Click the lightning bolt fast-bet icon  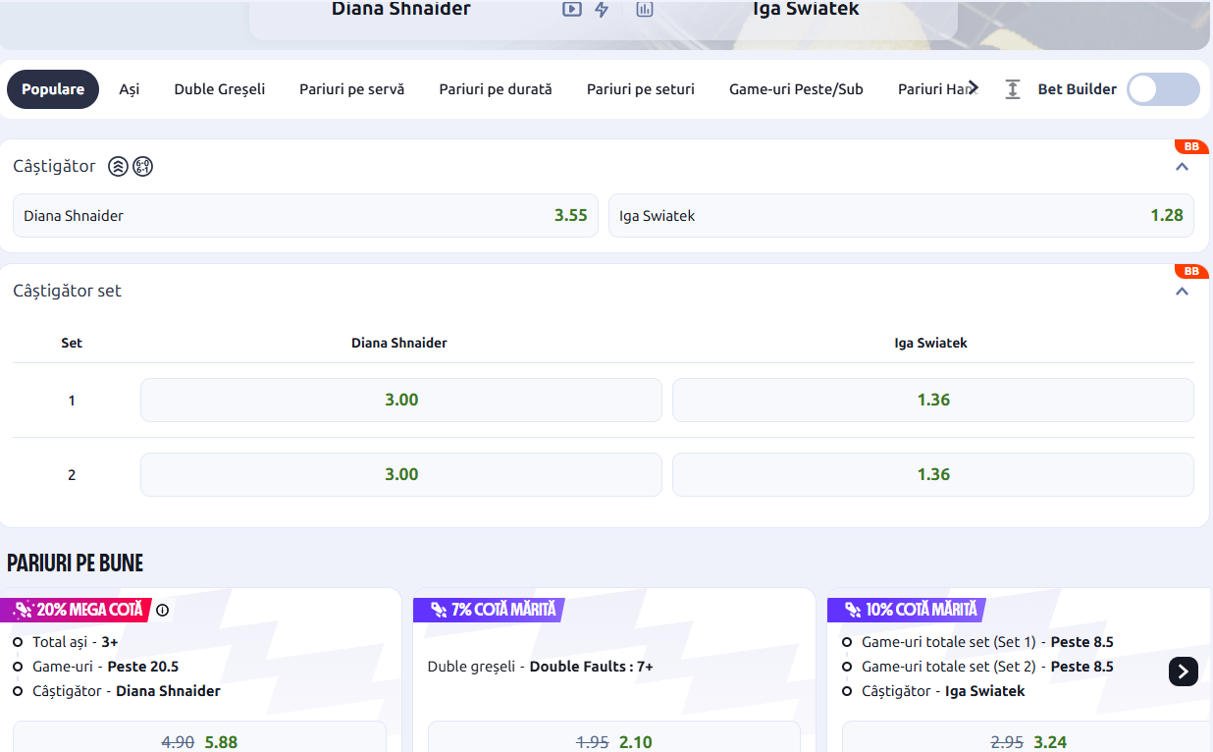[602, 9]
